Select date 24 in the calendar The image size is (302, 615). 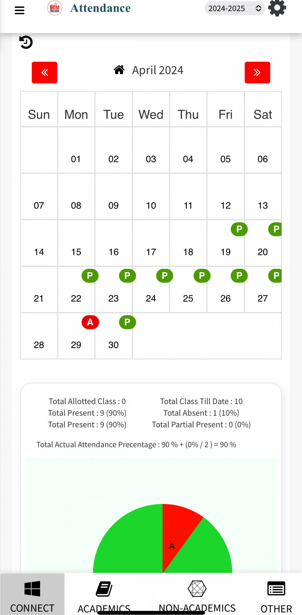coord(151,298)
